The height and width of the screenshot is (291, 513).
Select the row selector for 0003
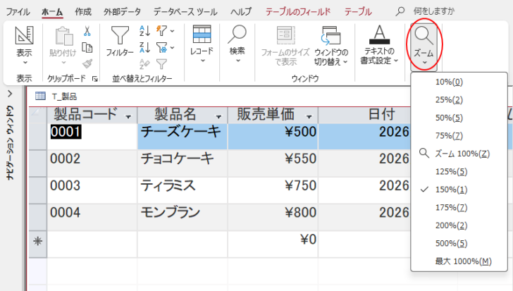coord(38,190)
